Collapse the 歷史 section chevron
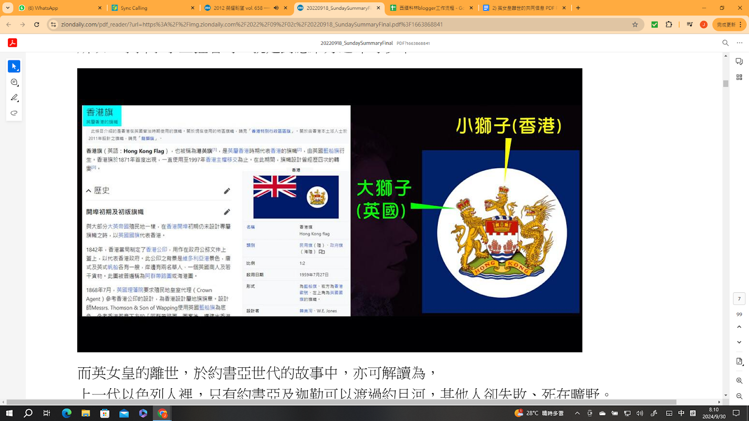 pos(88,190)
